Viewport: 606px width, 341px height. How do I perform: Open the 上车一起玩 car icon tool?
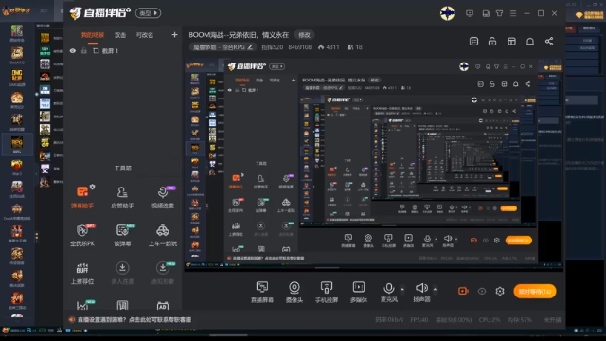tap(163, 235)
